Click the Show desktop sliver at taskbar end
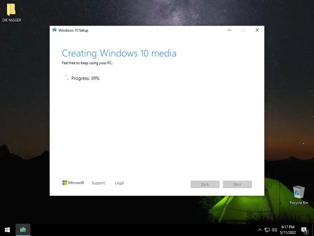Viewport: 314px width, 236px height. (313, 230)
